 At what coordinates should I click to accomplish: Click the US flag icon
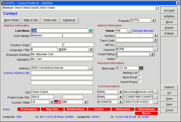[58, 102]
